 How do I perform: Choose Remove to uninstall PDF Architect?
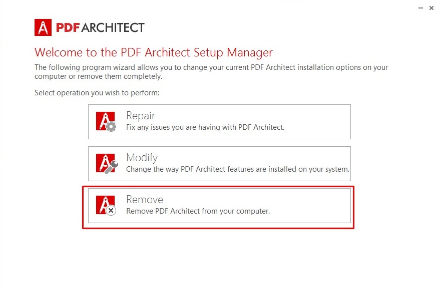click(x=219, y=206)
